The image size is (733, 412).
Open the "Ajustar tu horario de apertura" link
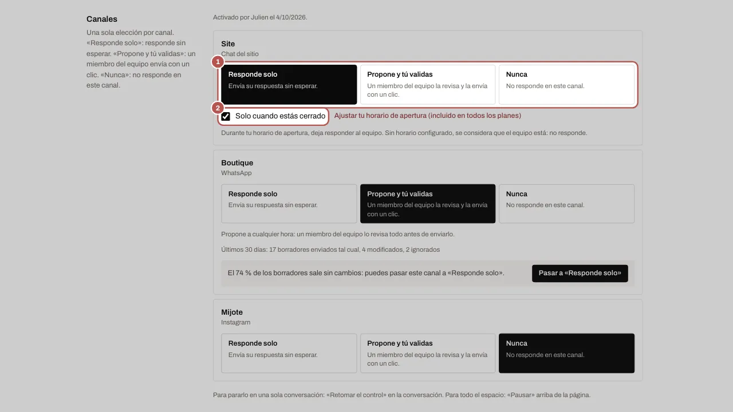(x=428, y=116)
